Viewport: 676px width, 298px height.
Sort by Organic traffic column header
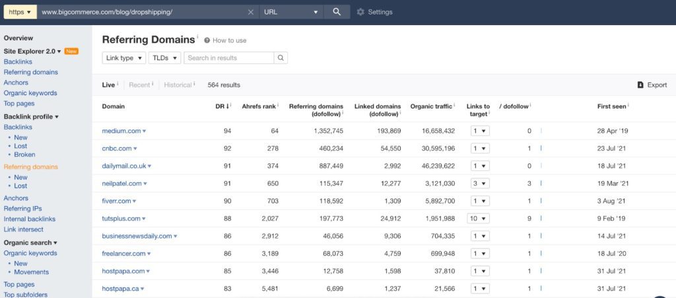(x=431, y=106)
